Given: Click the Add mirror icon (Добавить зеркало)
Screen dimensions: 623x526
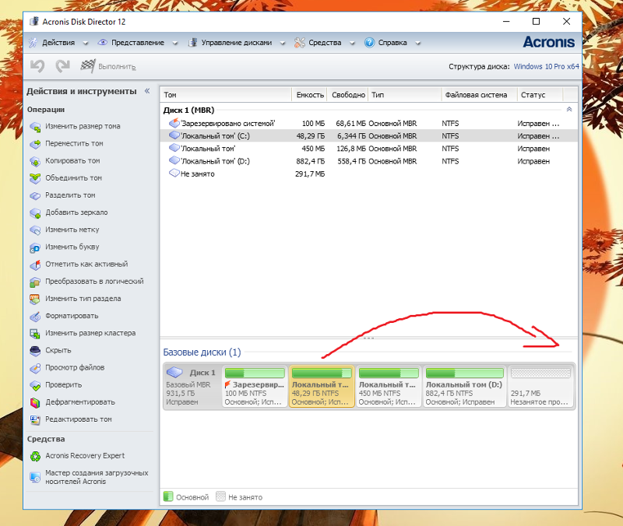Looking at the screenshot, I should pyautogui.click(x=35, y=213).
